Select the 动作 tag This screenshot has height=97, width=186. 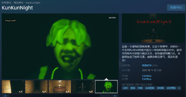125,88
